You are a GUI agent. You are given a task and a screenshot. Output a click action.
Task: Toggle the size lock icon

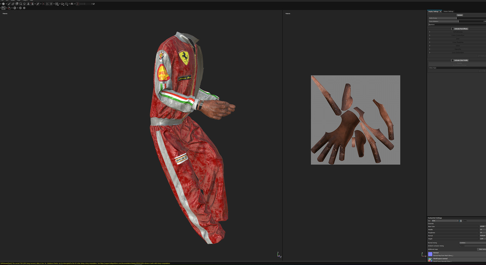click(461, 221)
